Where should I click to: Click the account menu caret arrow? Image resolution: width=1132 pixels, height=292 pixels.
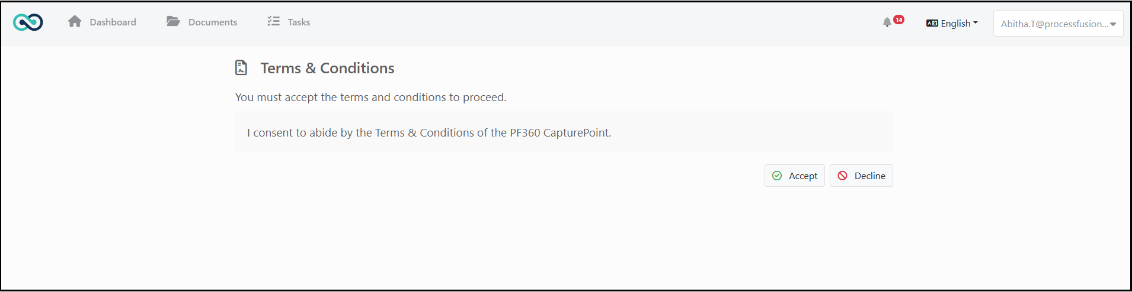coord(1113,24)
